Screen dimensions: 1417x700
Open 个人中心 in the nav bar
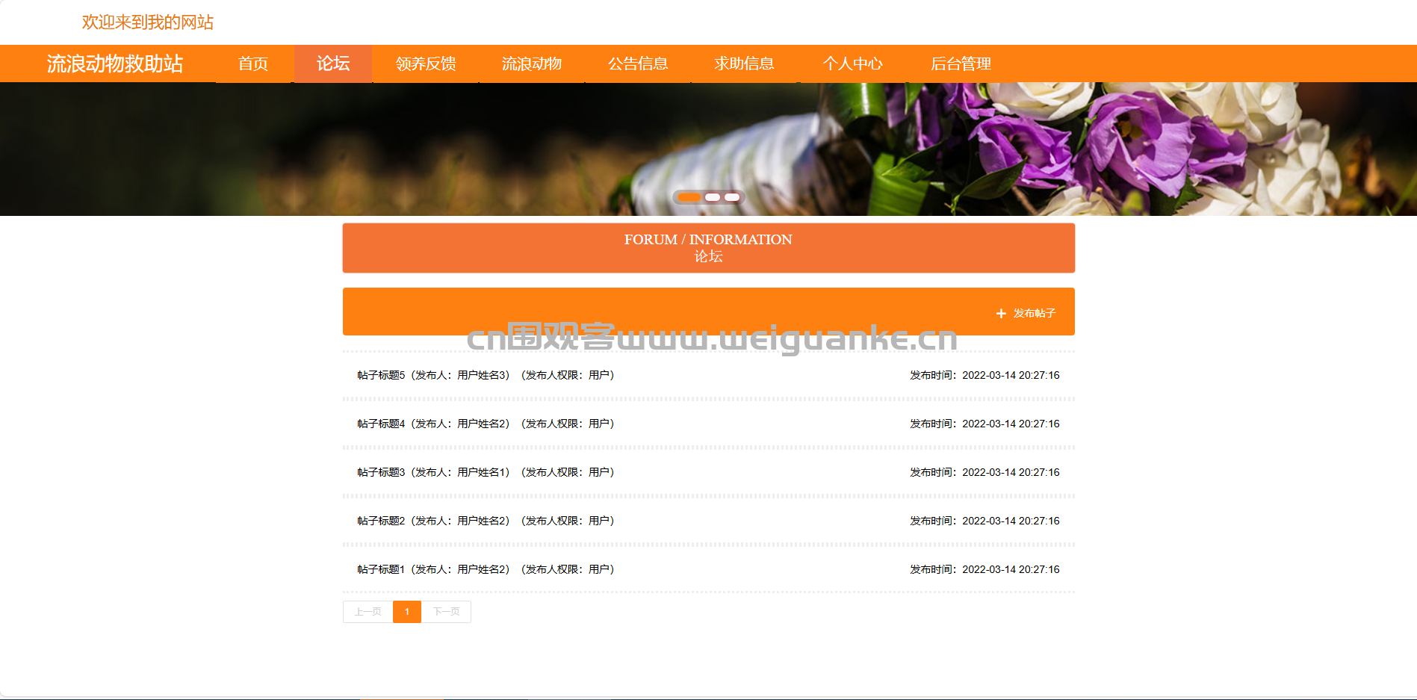pyautogui.click(x=852, y=64)
